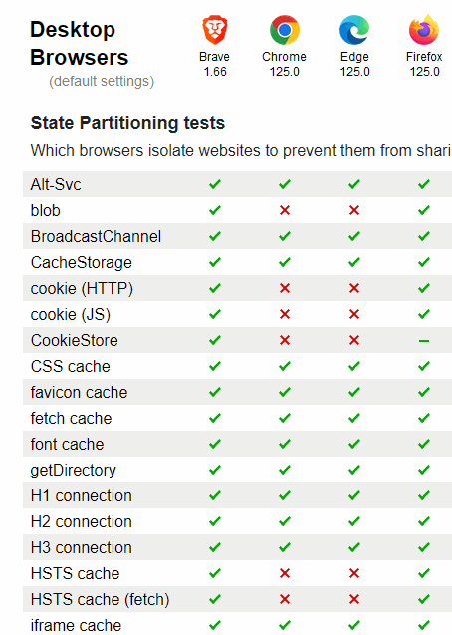Click the Brave browser lion icon
Image resolution: width=452 pixels, height=635 pixels.
(215, 30)
